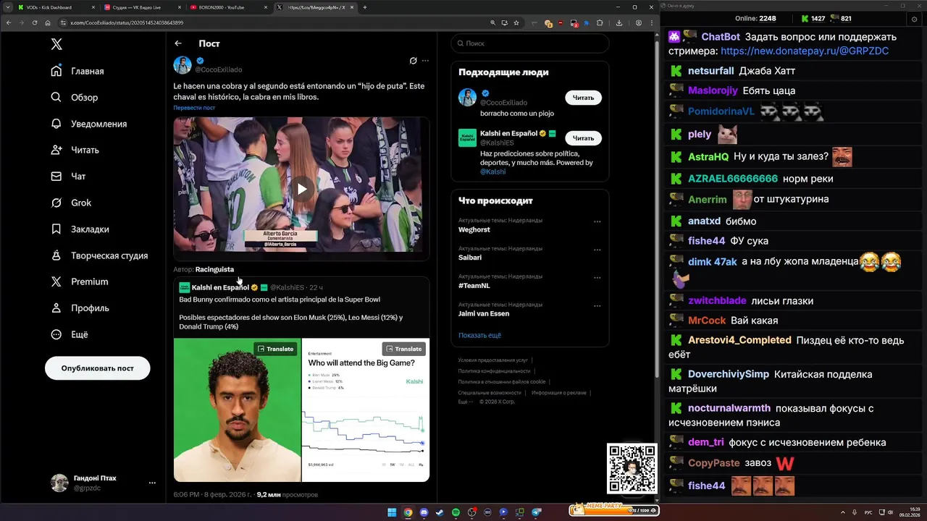927x521 pixels.
Task: Click Translate on Big Game chart image
Action: point(403,349)
